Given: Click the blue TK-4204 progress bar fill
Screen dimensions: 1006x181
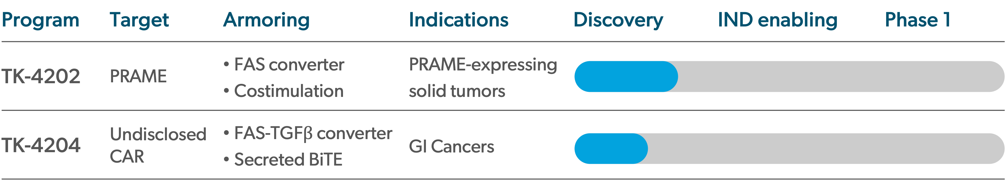Looking at the screenshot, I should tap(611, 149).
